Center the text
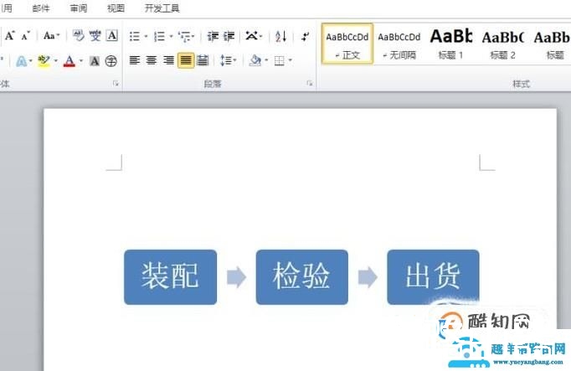571x371 pixels. click(x=152, y=60)
